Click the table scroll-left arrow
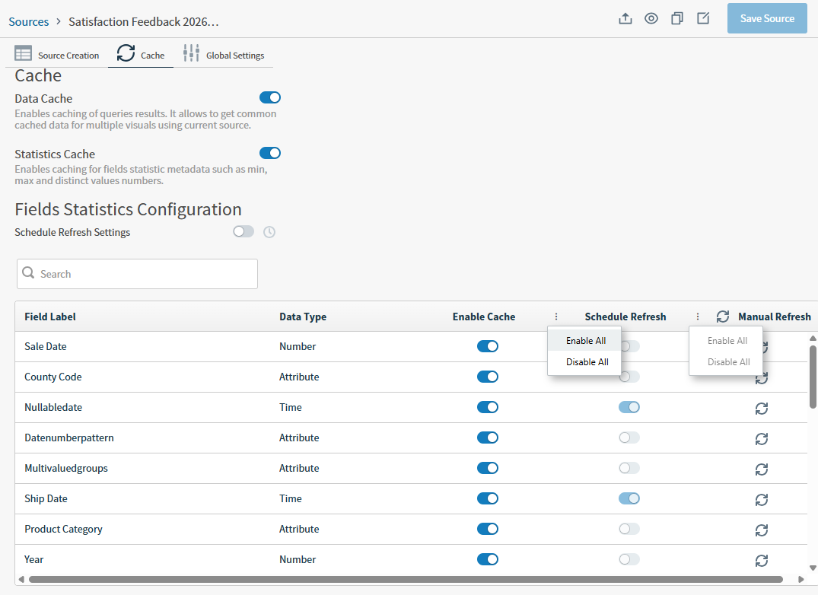The image size is (818, 595). click(x=21, y=579)
